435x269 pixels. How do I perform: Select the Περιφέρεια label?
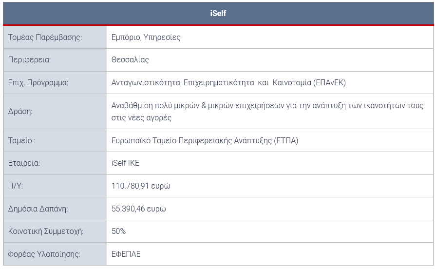[x=29, y=60]
